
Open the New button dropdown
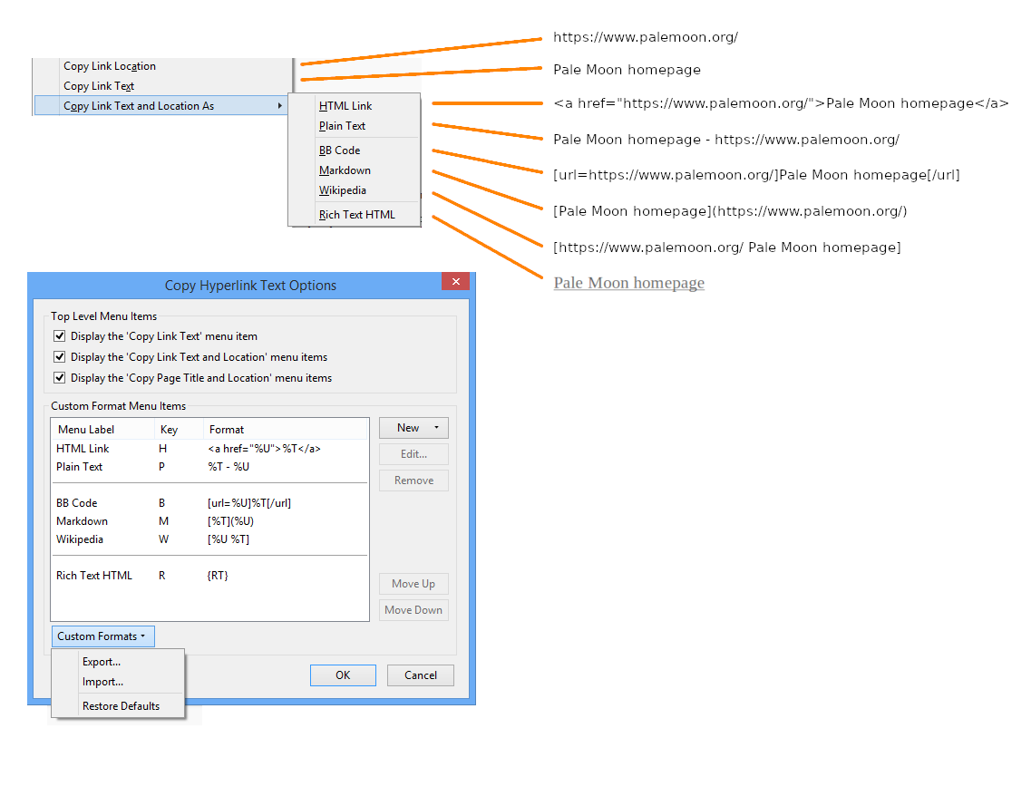point(413,428)
